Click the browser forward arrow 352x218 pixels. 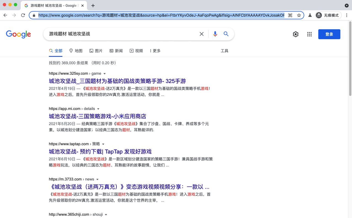pyautogui.click(x=14, y=15)
